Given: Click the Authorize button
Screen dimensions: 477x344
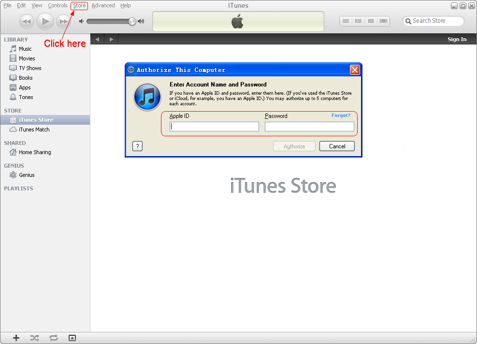Looking at the screenshot, I should click(x=294, y=146).
